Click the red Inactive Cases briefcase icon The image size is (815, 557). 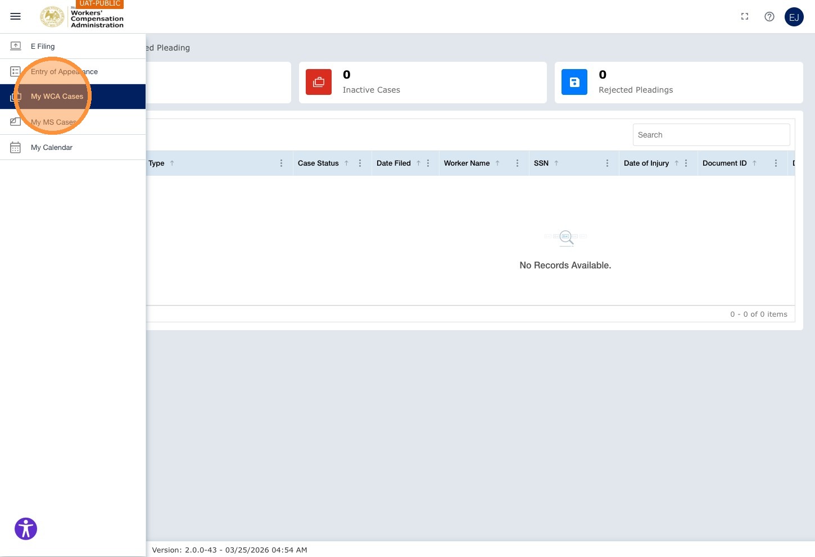click(319, 82)
